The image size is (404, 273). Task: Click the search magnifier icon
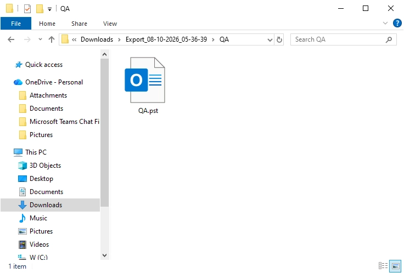pyautogui.click(x=389, y=39)
